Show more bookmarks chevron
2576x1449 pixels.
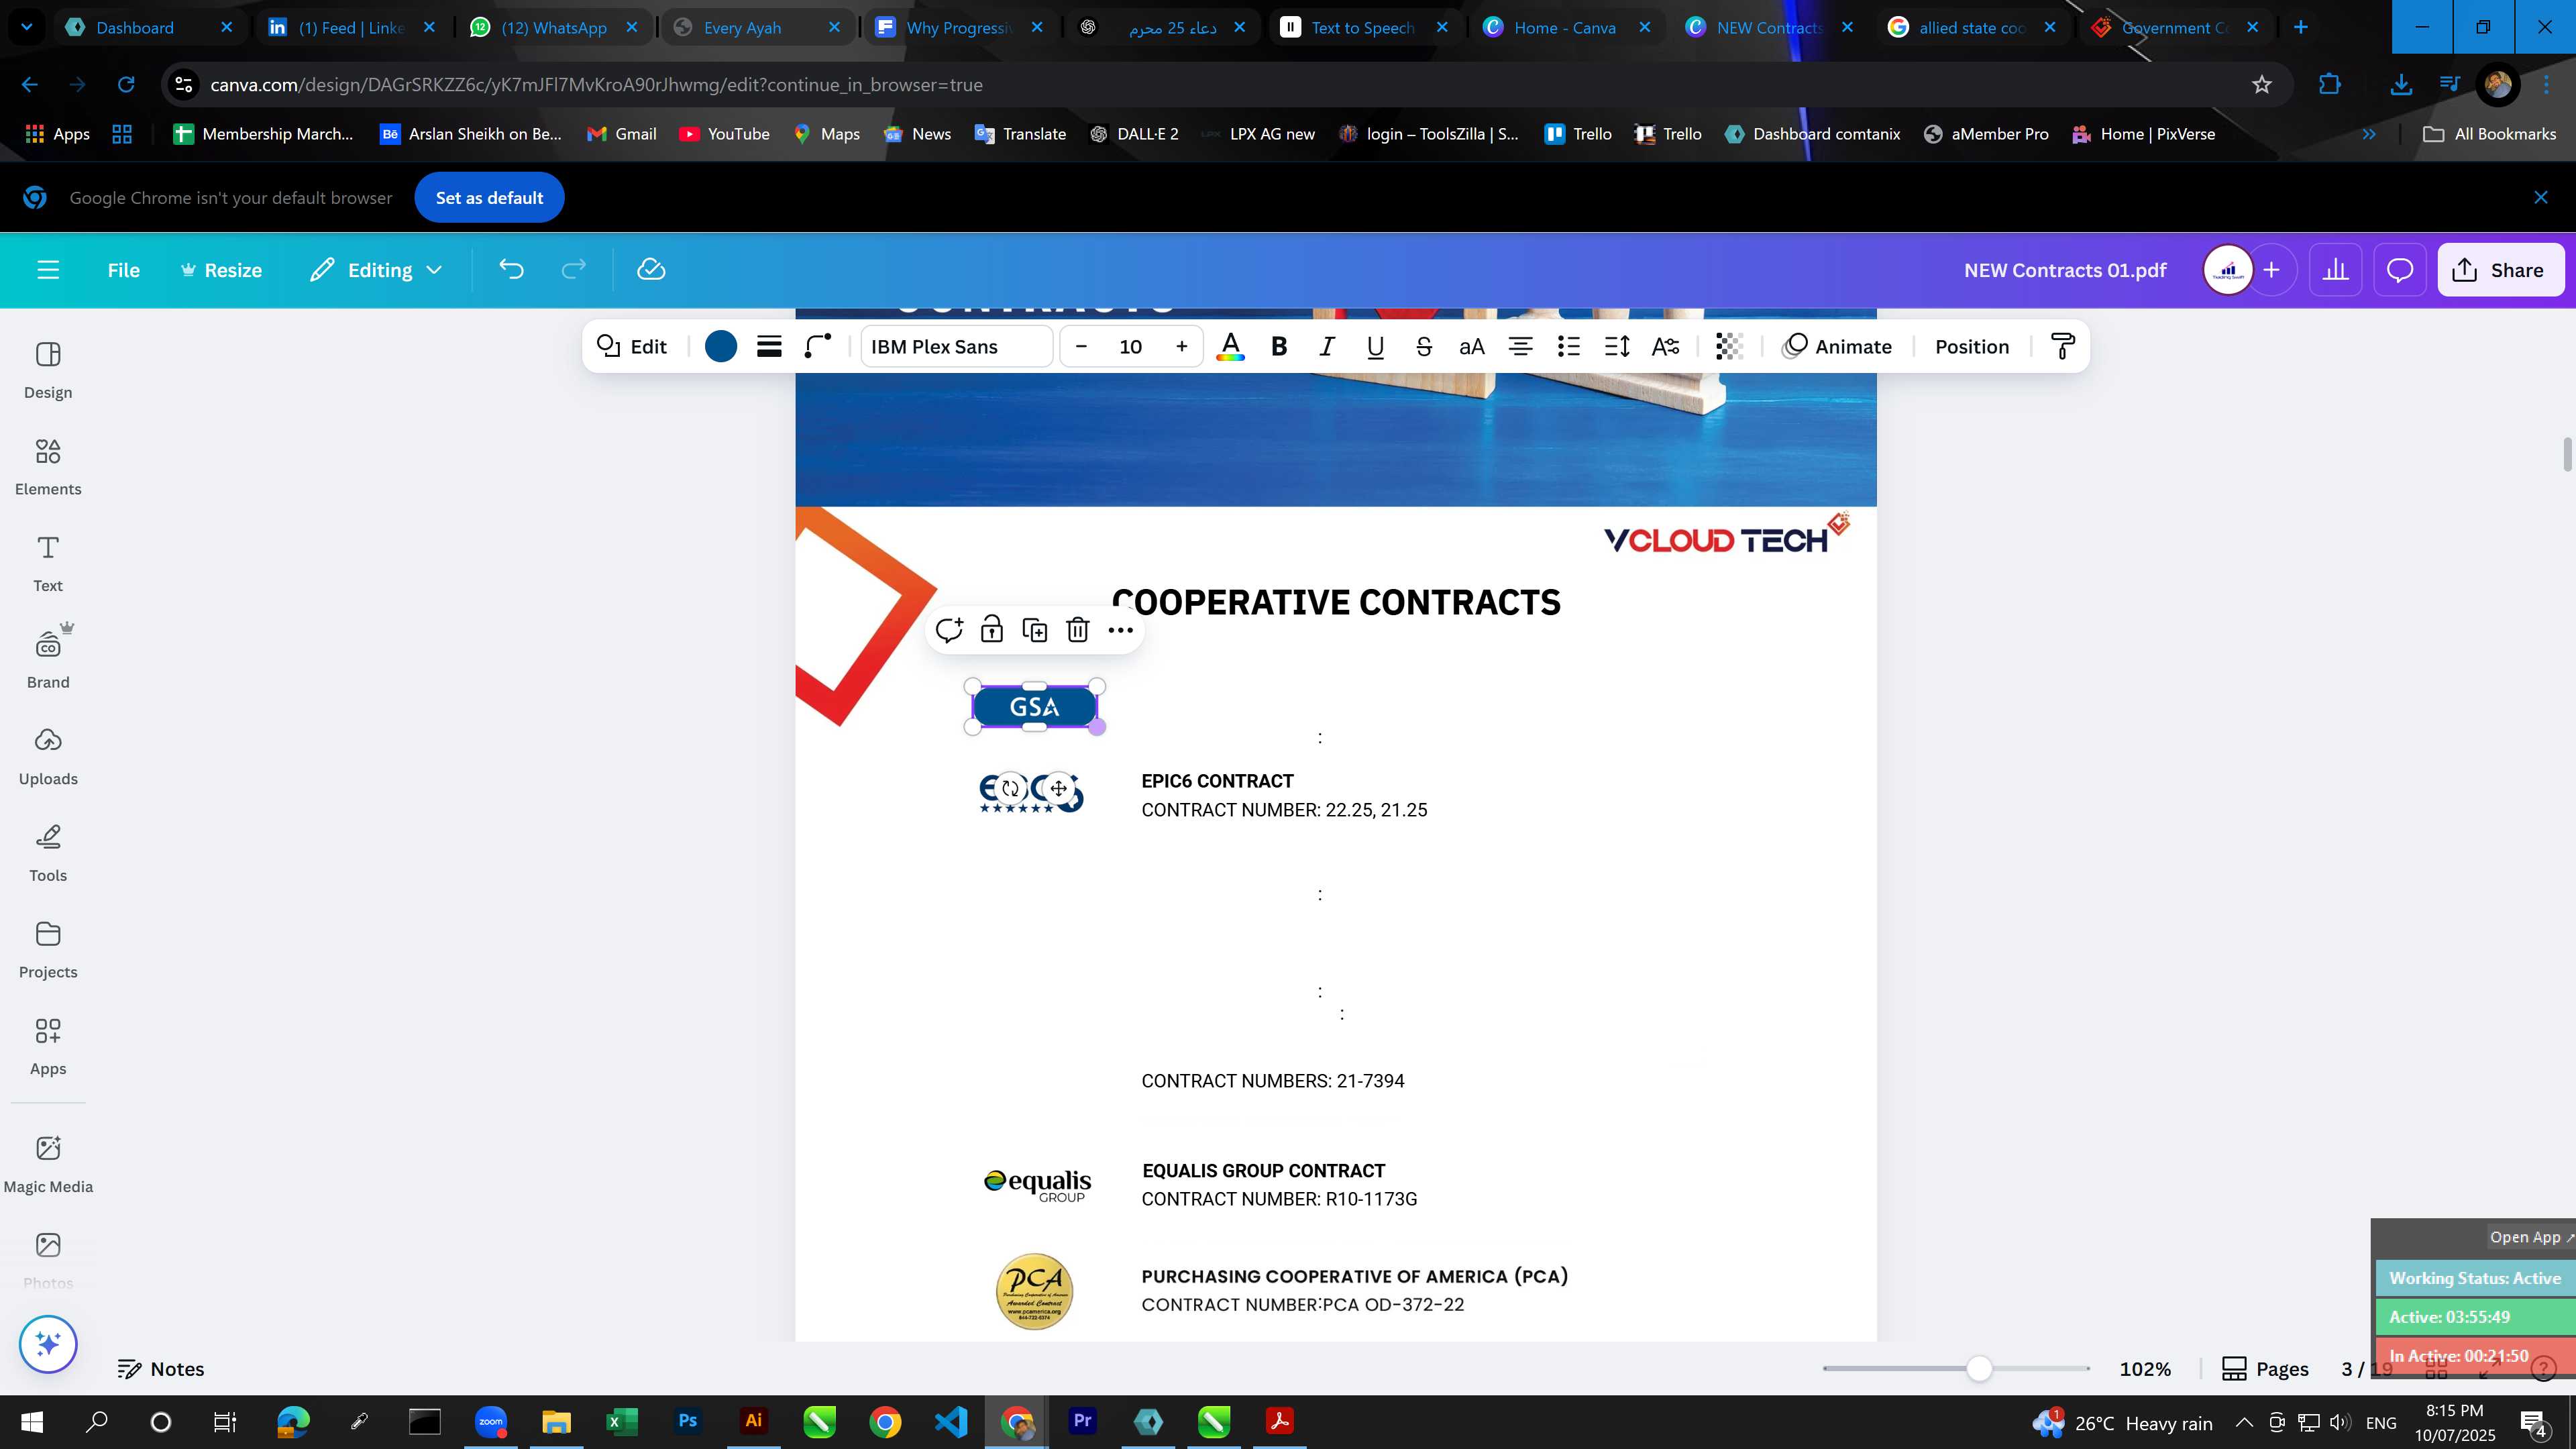[2369, 134]
